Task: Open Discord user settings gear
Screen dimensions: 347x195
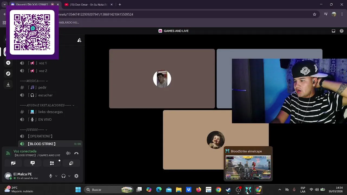Action: (x=76, y=176)
